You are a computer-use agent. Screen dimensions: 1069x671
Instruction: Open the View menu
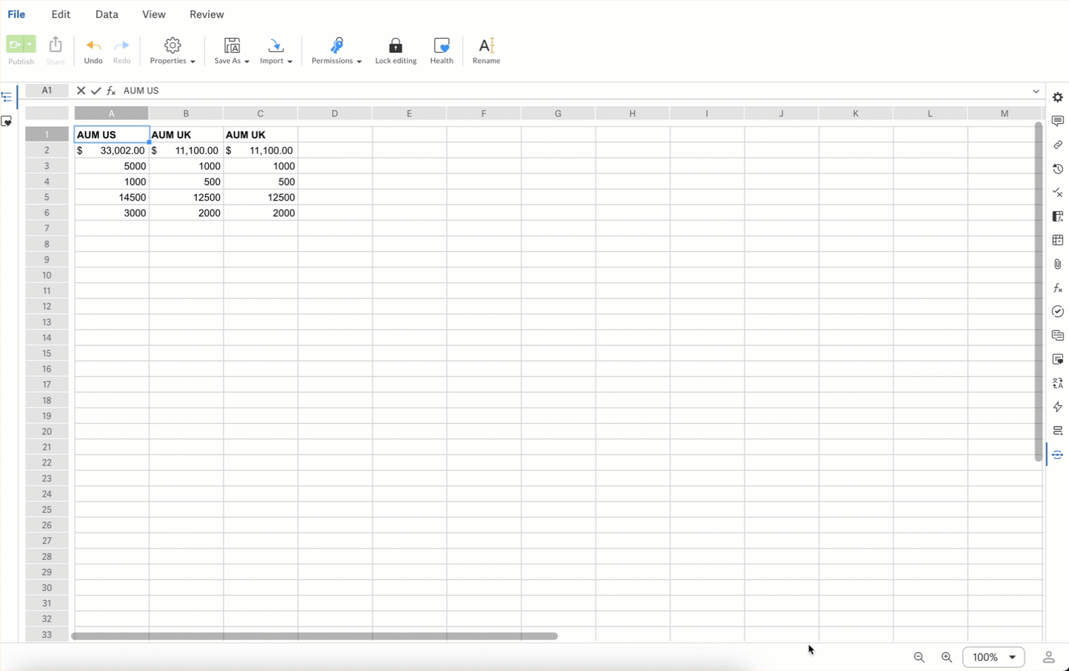pyautogui.click(x=154, y=14)
